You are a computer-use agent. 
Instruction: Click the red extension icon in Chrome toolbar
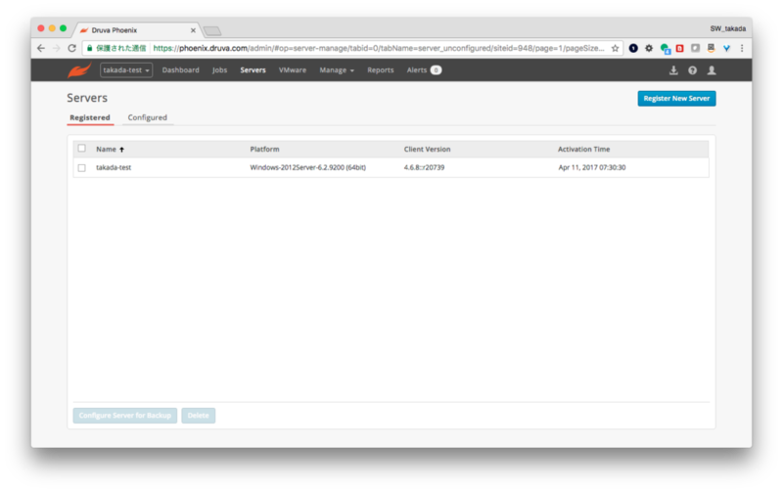[679, 48]
